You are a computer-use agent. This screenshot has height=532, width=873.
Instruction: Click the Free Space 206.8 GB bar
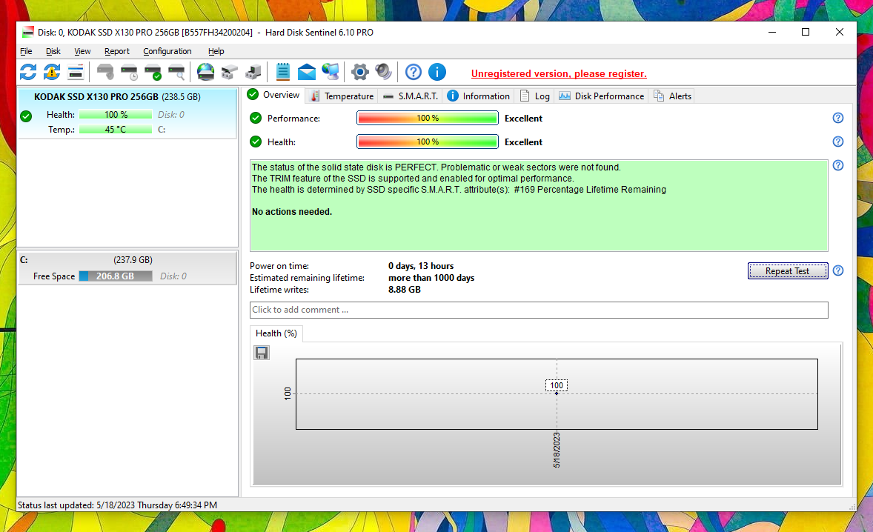pos(116,276)
